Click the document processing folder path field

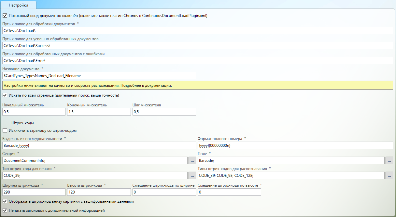(197, 30)
